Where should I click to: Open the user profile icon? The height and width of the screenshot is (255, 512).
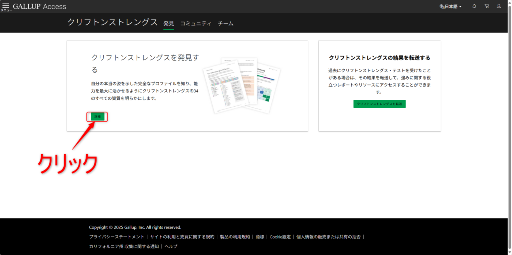point(499,6)
